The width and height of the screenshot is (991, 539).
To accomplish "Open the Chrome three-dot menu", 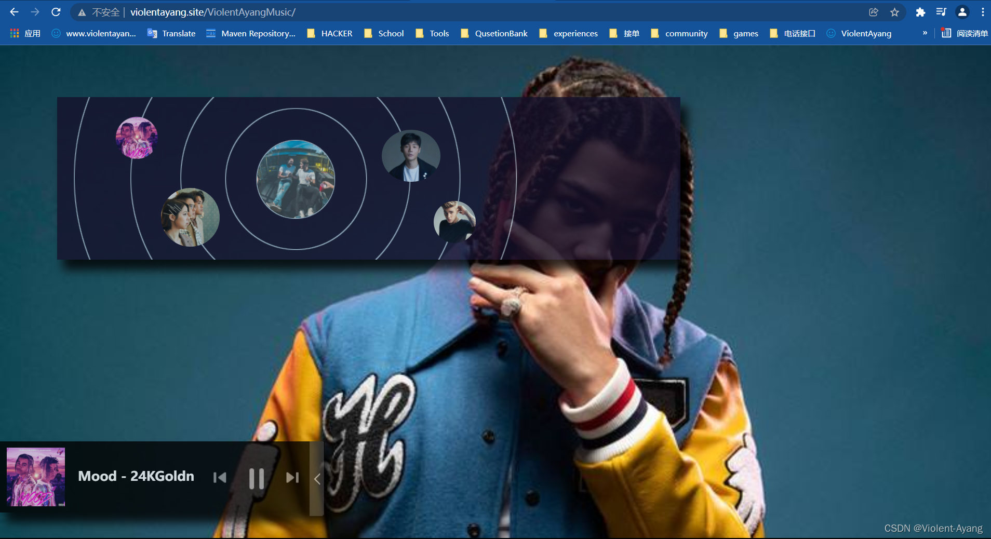I will [x=983, y=12].
